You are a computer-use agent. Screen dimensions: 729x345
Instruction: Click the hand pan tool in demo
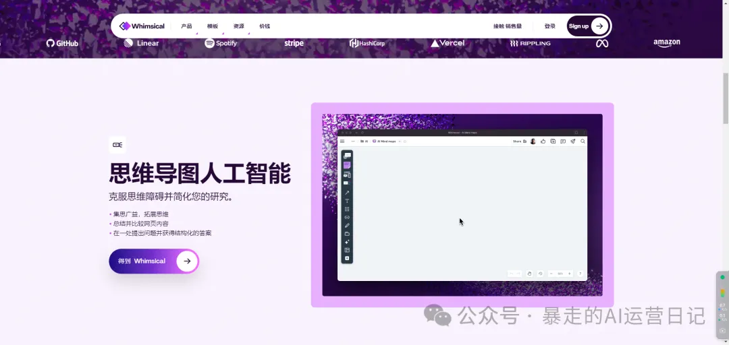coord(529,274)
